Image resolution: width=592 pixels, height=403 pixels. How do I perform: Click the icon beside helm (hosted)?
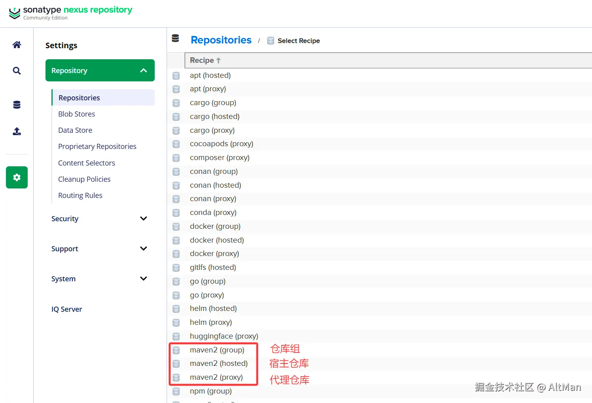pos(176,309)
